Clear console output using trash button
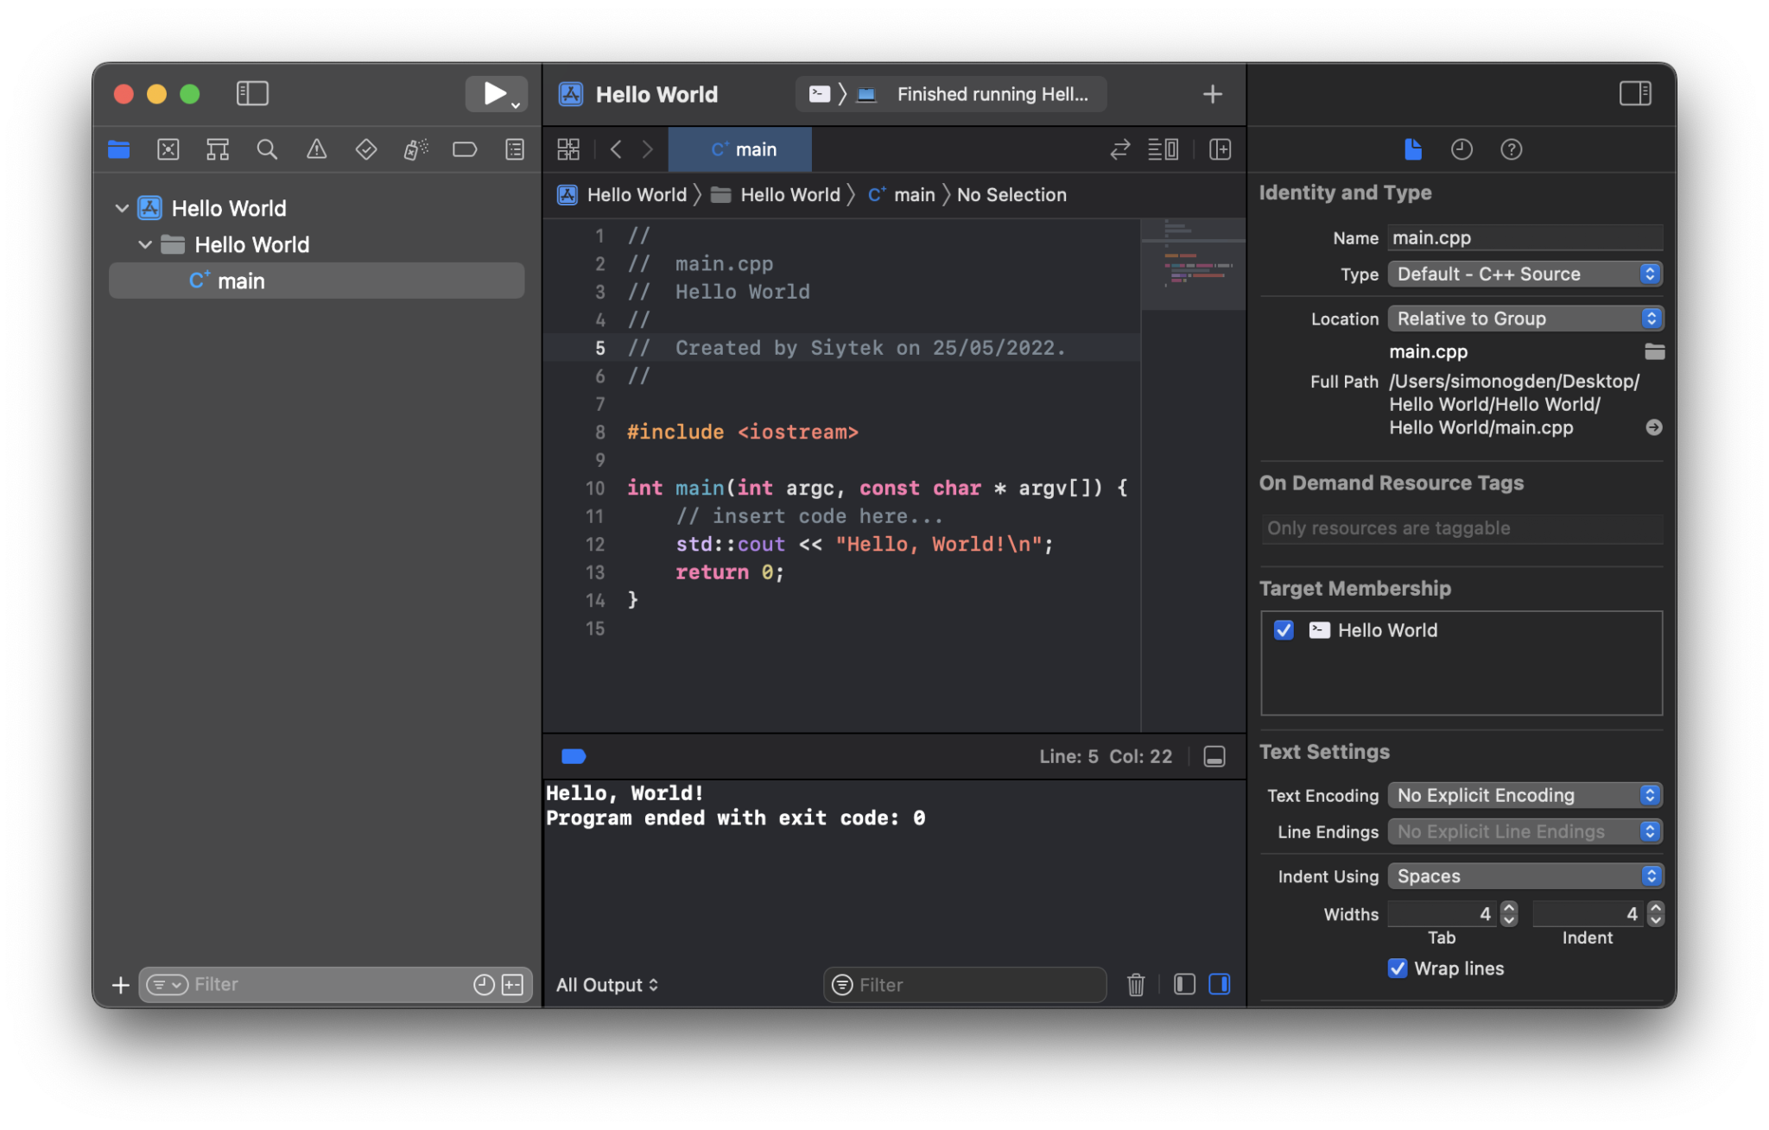The width and height of the screenshot is (1769, 1130). click(x=1135, y=984)
